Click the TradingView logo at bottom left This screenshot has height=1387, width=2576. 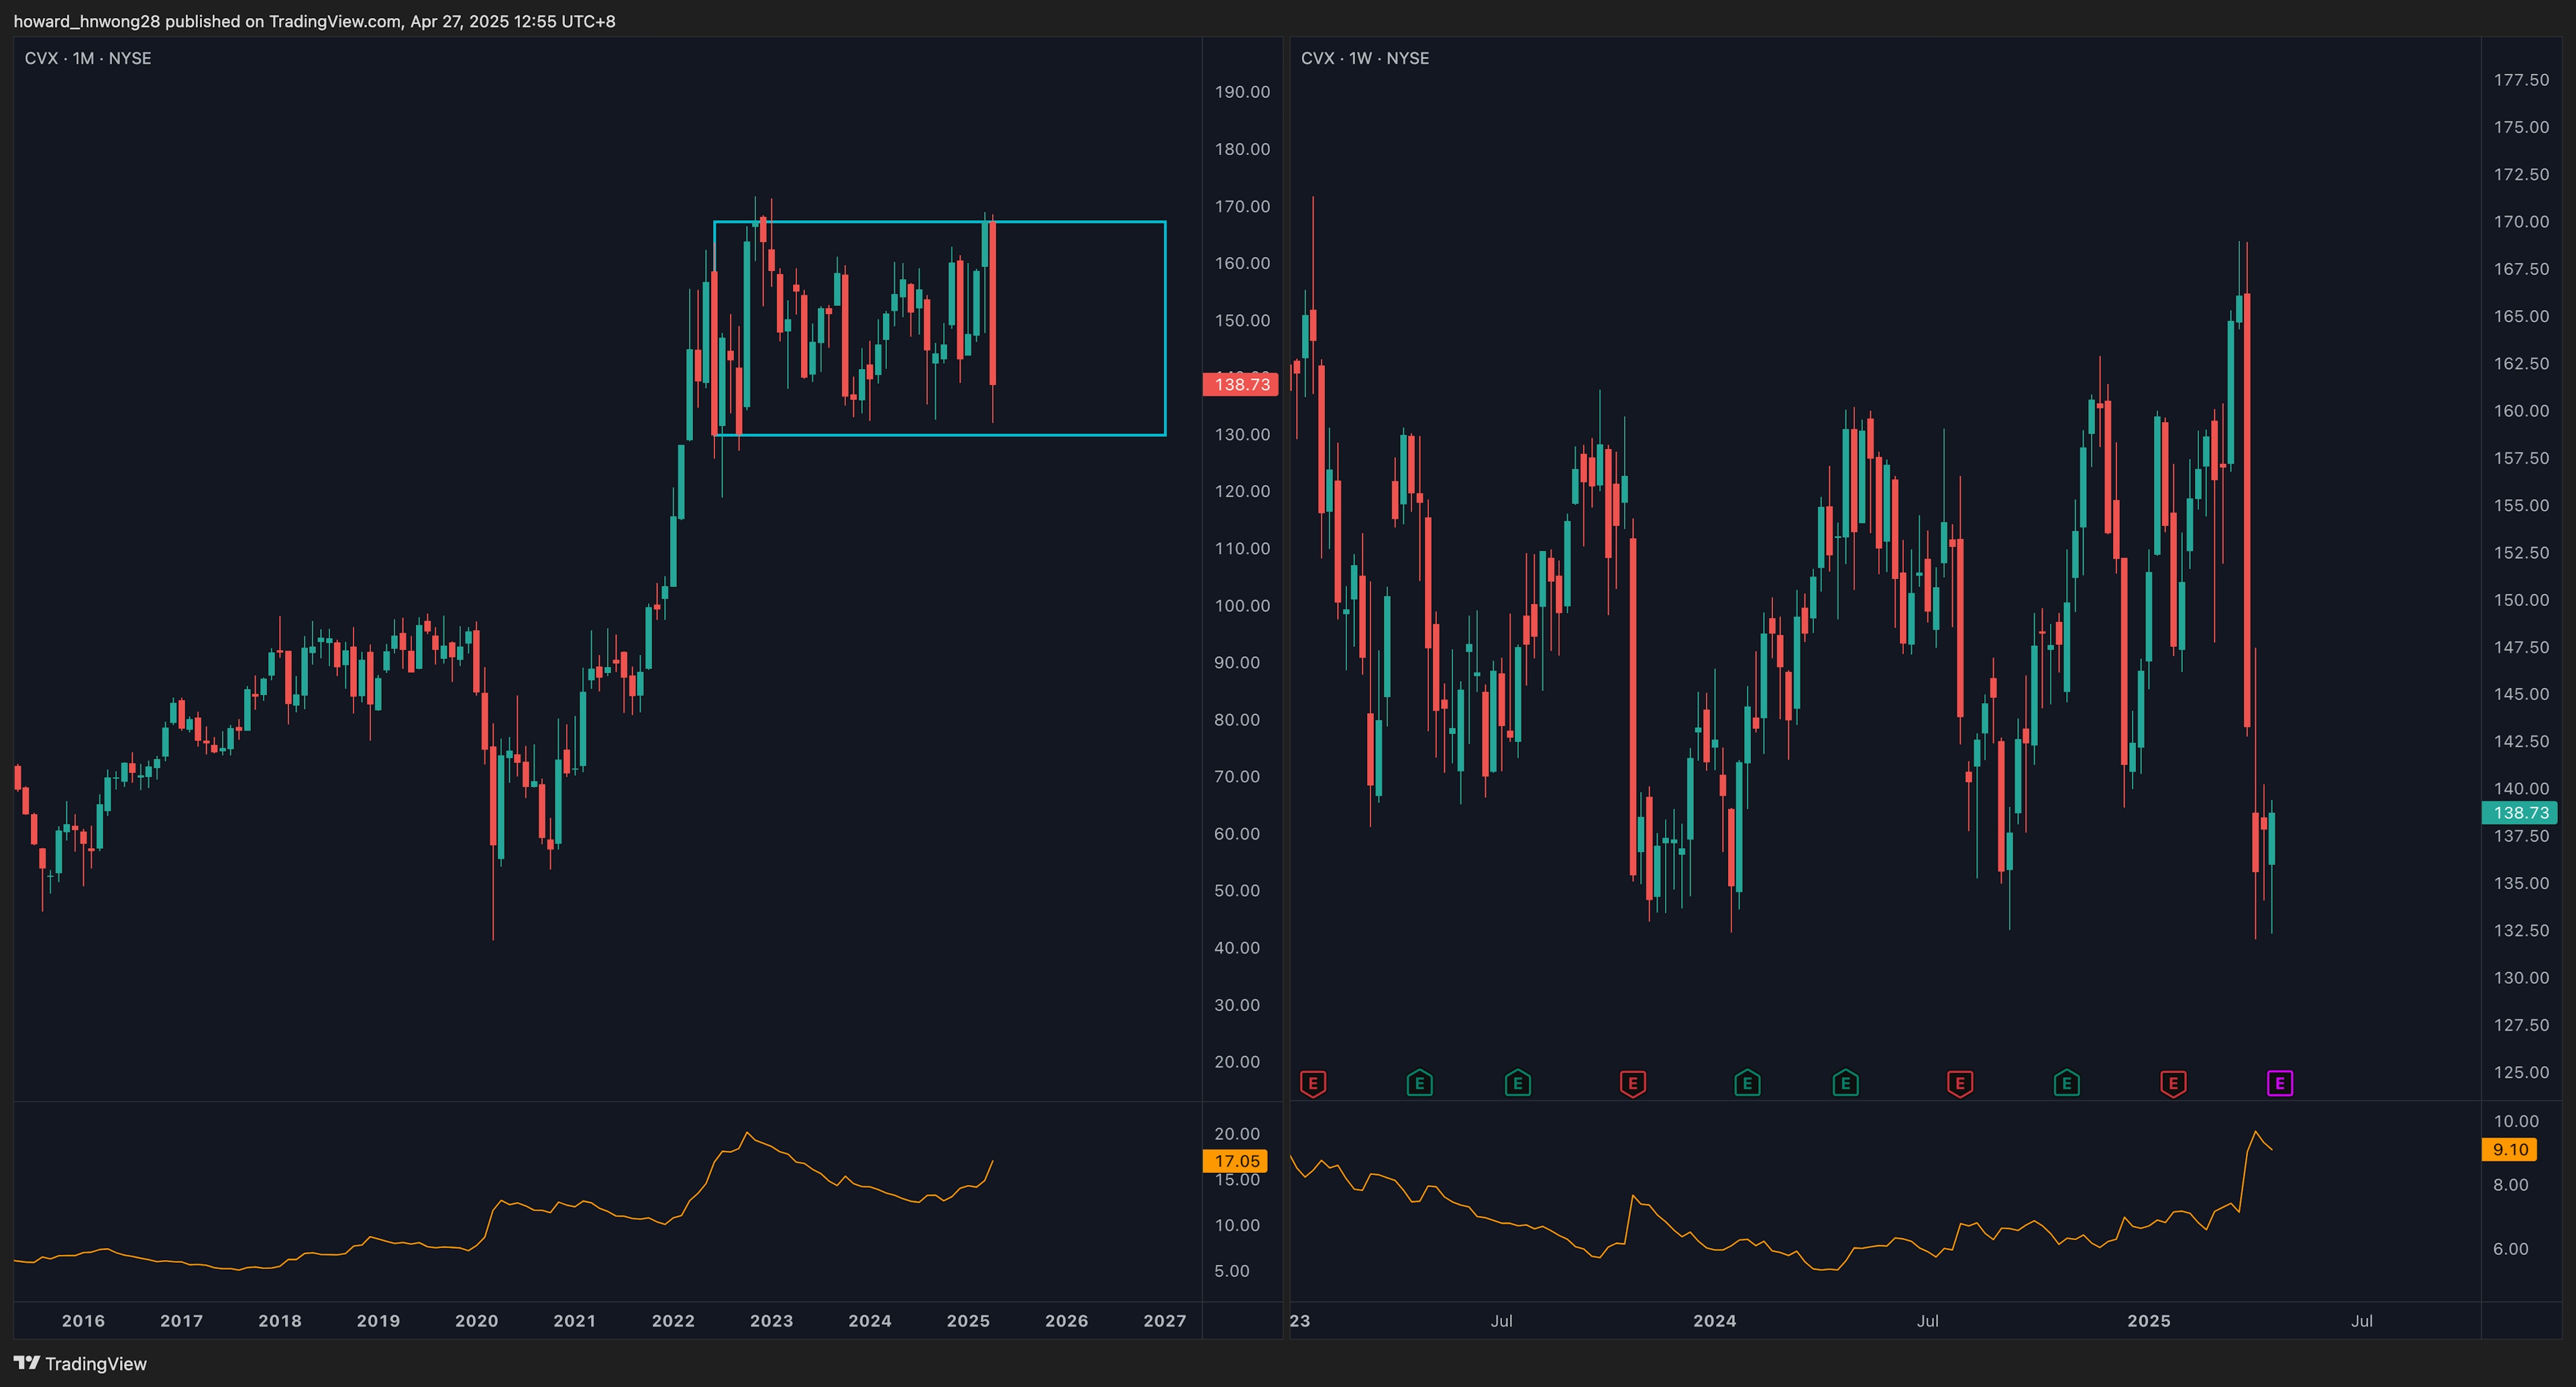pyautogui.click(x=80, y=1364)
